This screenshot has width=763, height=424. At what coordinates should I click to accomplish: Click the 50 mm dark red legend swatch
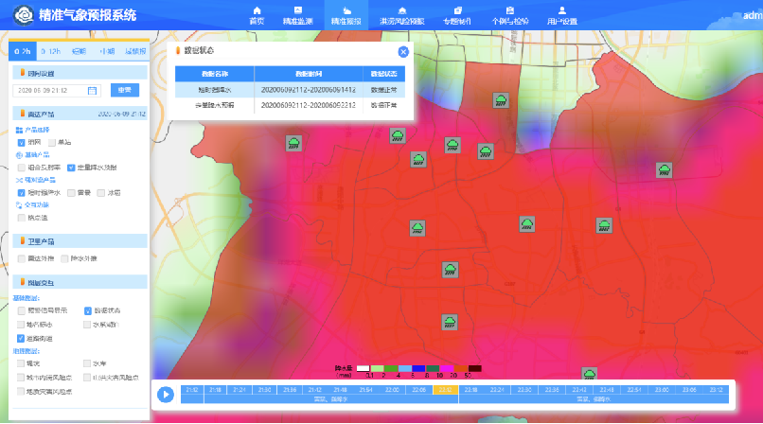pos(475,368)
